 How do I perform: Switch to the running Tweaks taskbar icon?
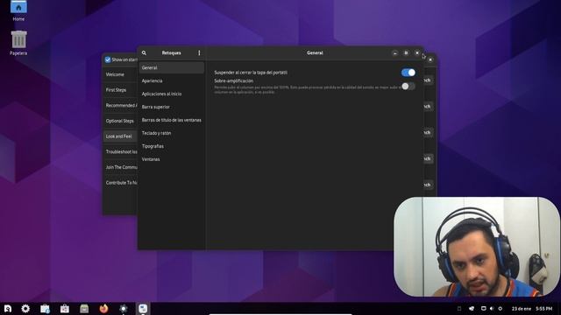[124, 309]
